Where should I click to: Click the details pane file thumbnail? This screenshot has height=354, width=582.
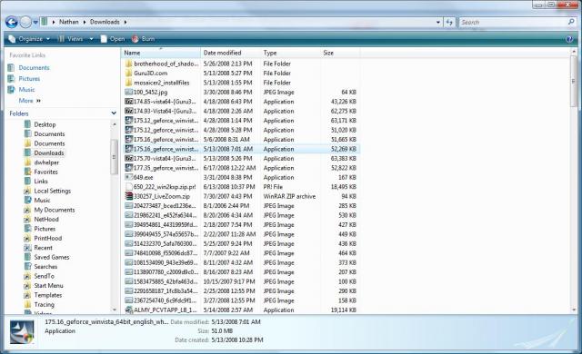coord(22,332)
